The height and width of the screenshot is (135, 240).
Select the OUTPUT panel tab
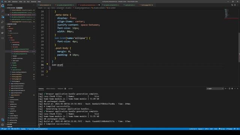pyautogui.click(x=70, y=88)
